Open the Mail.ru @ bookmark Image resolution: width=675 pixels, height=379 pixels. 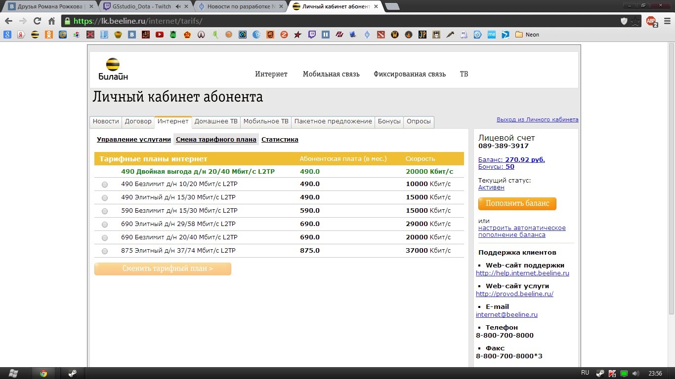click(x=62, y=35)
